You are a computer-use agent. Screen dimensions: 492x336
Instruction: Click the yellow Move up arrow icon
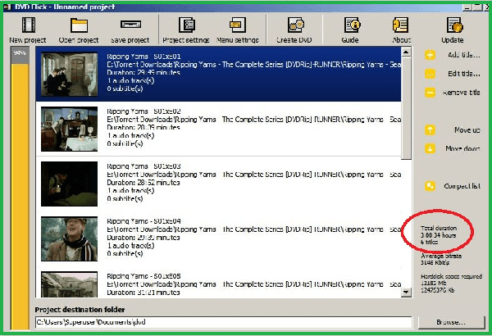point(430,129)
